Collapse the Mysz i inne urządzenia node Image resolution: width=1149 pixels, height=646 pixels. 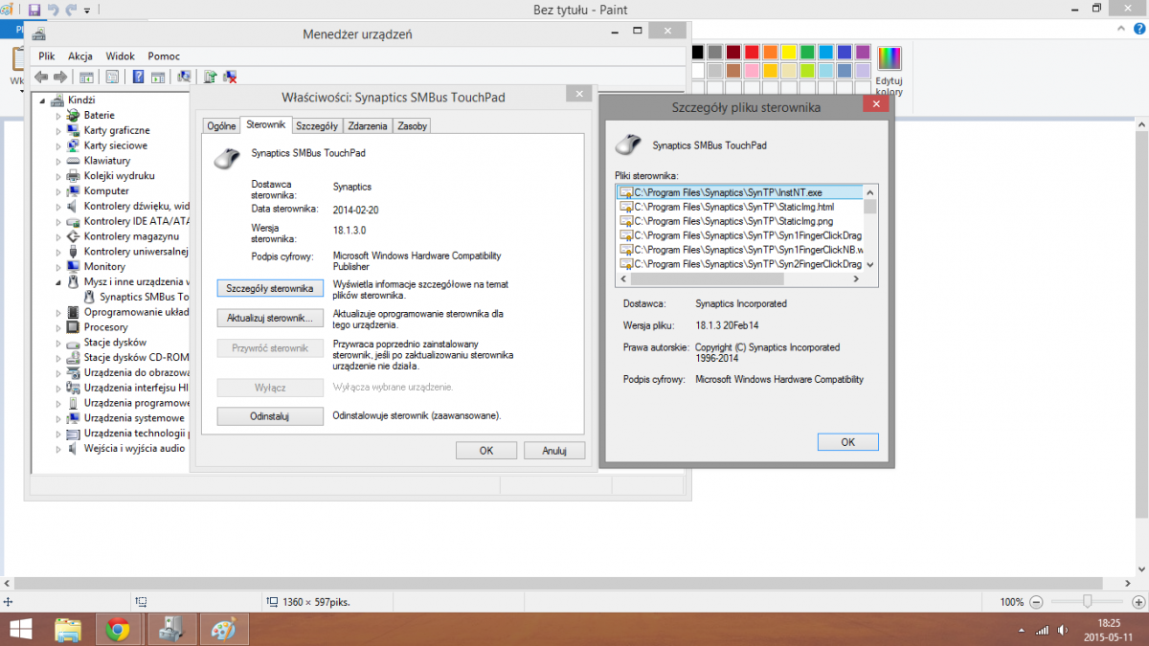(58, 282)
